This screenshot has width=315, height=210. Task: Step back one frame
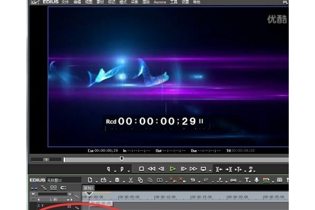(x=161, y=169)
